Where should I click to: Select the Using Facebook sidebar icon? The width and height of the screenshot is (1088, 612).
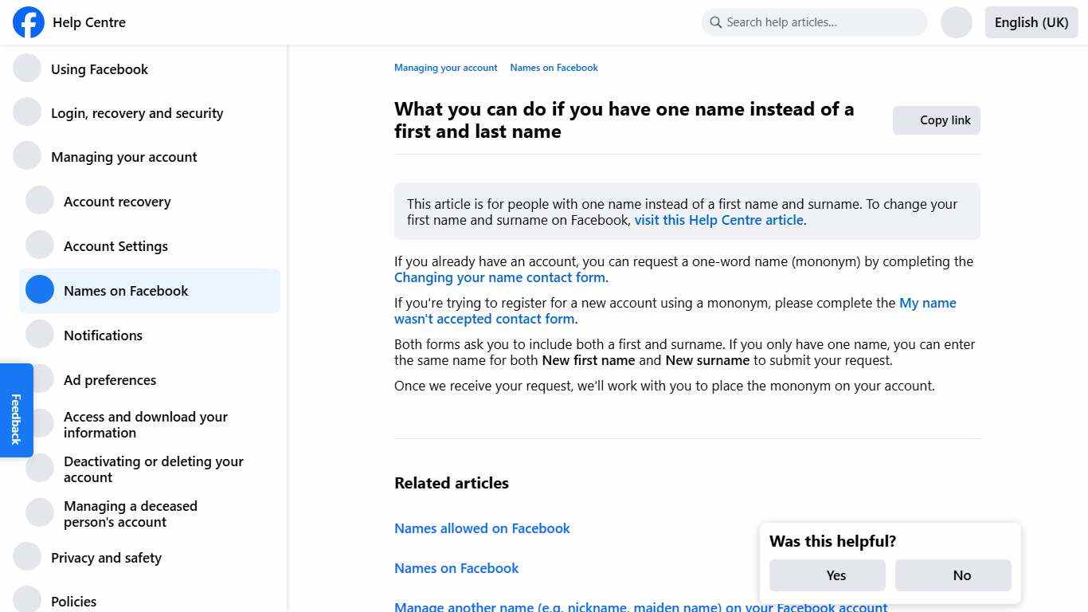pyautogui.click(x=27, y=68)
